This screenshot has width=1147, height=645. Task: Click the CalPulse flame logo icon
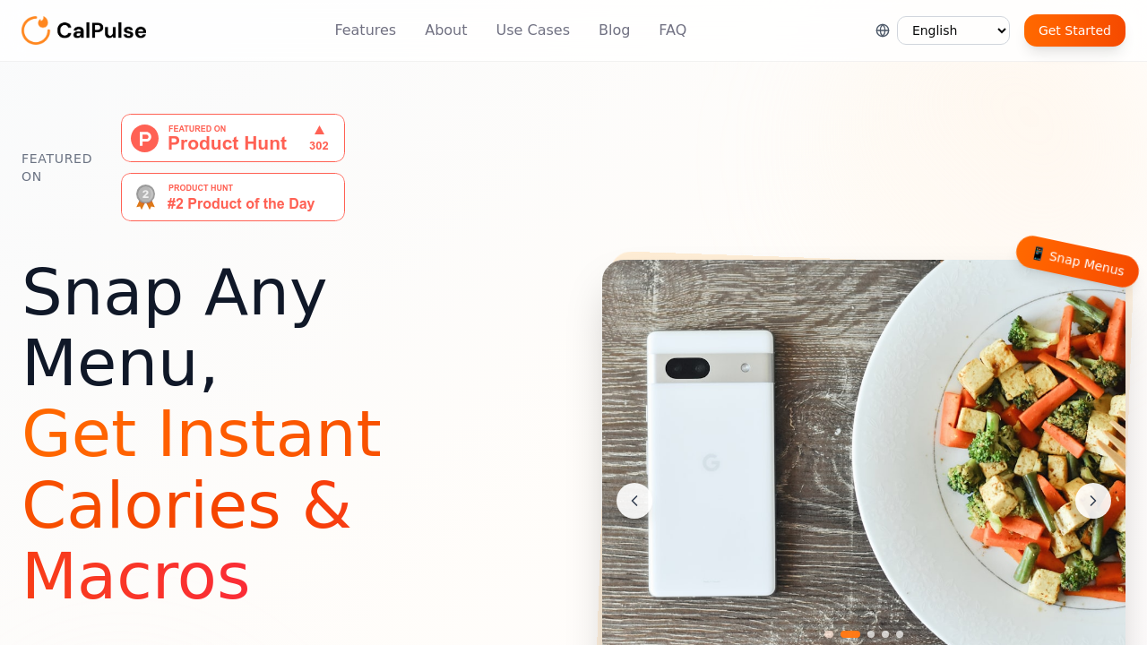coord(36,30)
